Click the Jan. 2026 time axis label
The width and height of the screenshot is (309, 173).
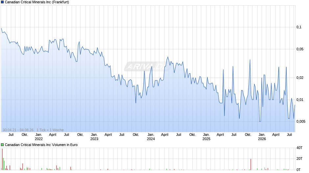pyautogui.click(x=262, y=137)
